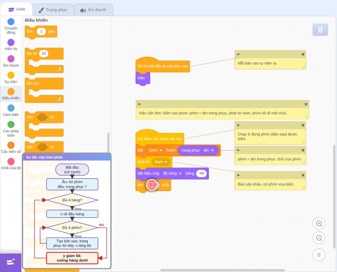The width and height of the screenshot is (337, 272).
Task: Click the workspace horizontal scrollbar
Action: pos(223,270)
